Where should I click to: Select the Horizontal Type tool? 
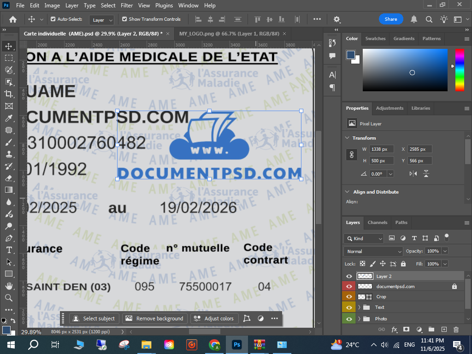(x=8, y=250)
